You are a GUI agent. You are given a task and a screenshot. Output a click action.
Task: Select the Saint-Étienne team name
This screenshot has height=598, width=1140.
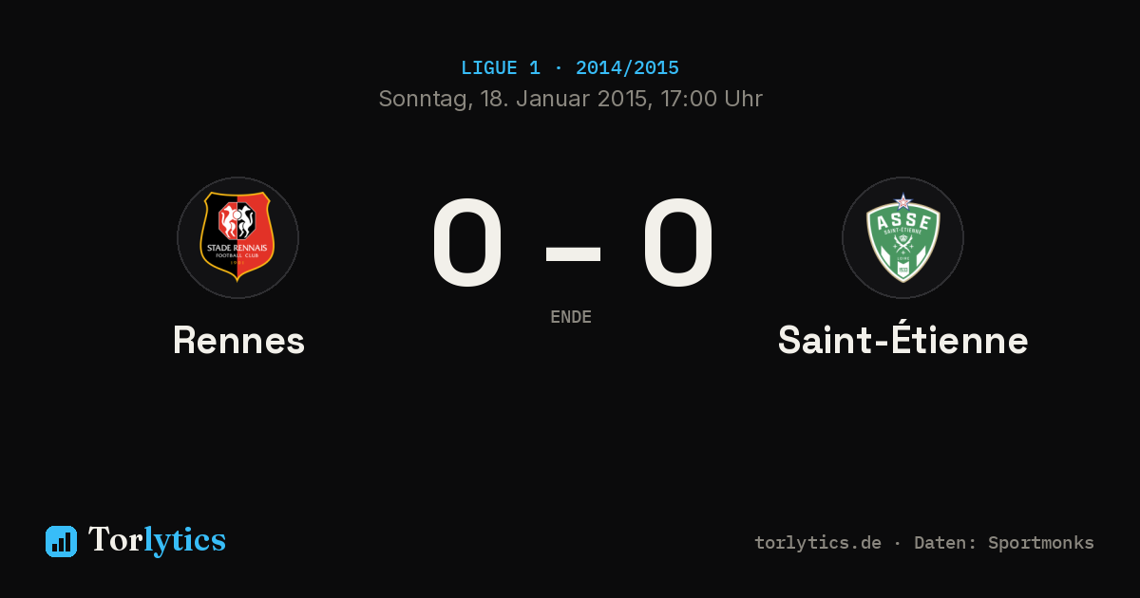pyautogui.click(x=902, y=340)
